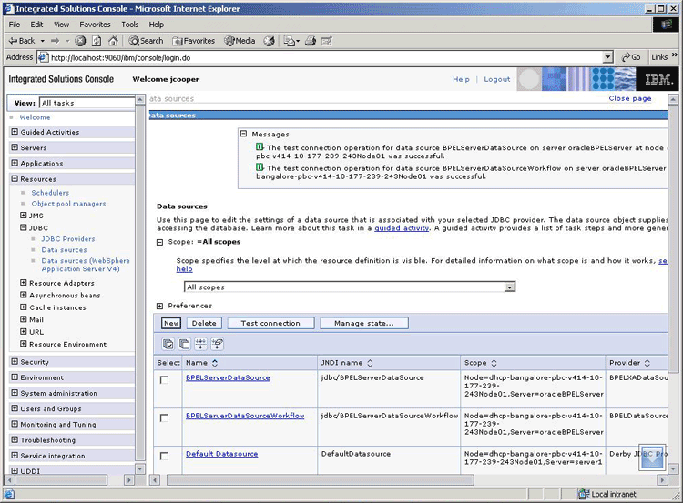
Task: Select the Default Datasource row checkbox
Action: click(164, 456)
